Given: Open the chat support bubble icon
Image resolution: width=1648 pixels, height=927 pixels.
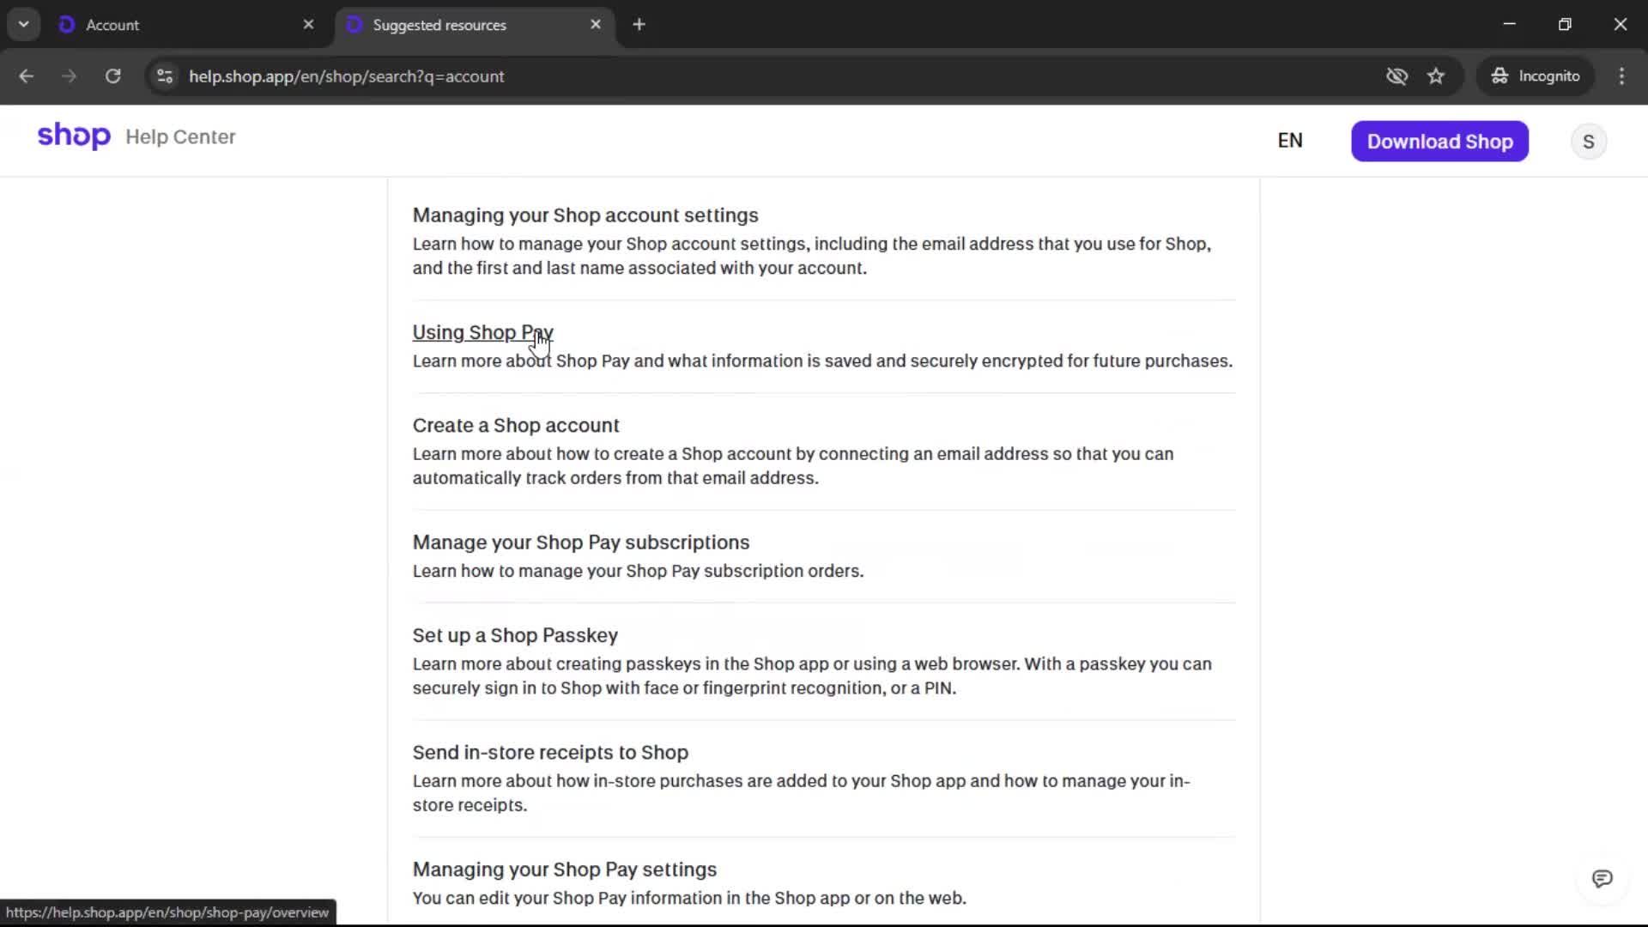Looking at the screenshot, I should (x=1602, y=878).
